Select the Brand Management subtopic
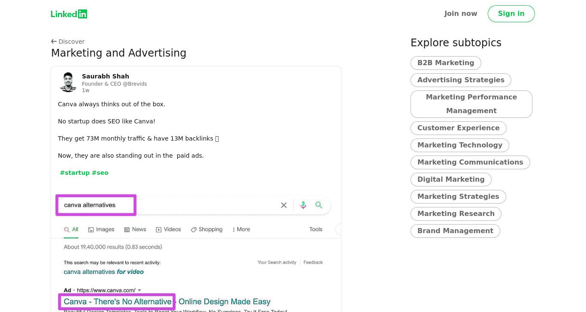Screen dimensions: 586x312 coord(455,231)
